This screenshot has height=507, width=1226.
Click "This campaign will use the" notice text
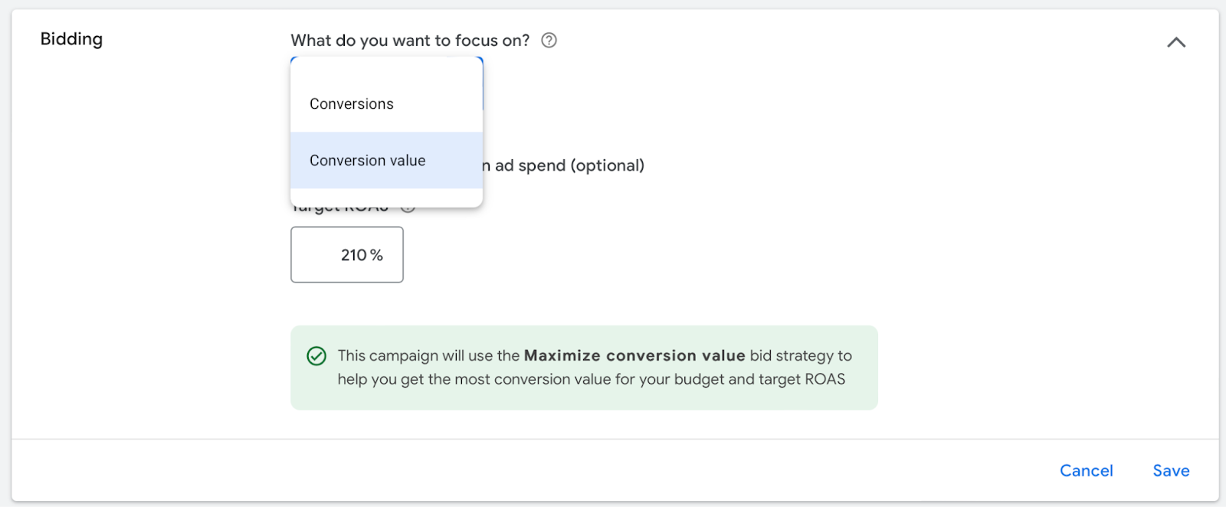click(428, 355)
